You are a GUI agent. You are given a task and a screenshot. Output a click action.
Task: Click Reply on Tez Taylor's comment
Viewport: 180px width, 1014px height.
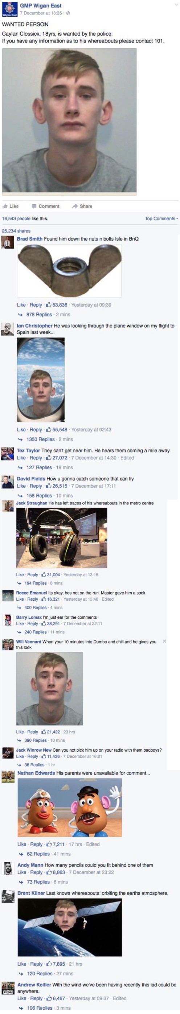click(x=36, y=458)
